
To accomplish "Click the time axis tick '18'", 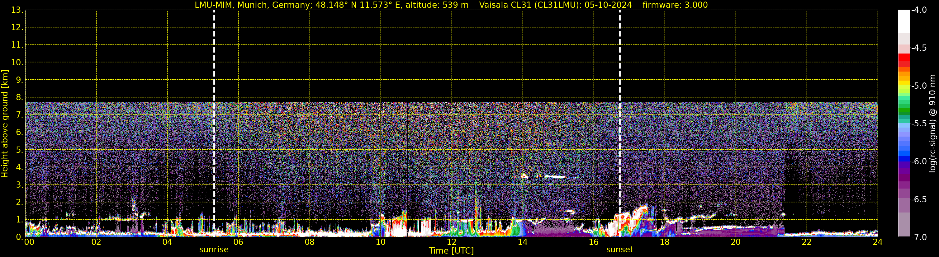I will [x=665, y=242].
